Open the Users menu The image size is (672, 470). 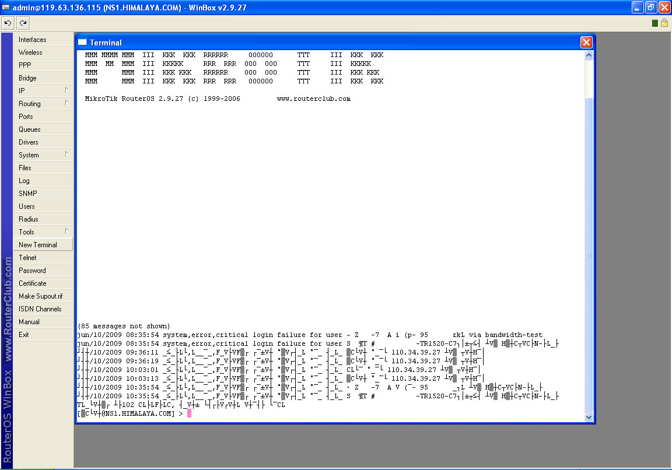pyautogui.click(x=43, y=206)
